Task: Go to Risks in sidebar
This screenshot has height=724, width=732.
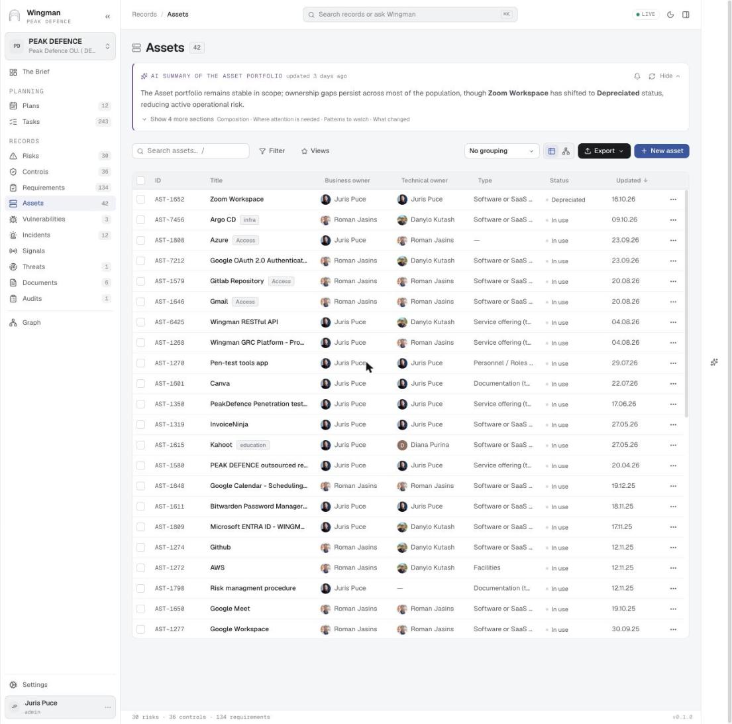Action: [x=60, y=156]
